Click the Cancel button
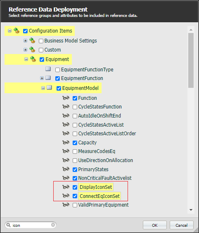The height and width of the screenshot is (233, 199). pyautogui.click(x=181, y=225)
